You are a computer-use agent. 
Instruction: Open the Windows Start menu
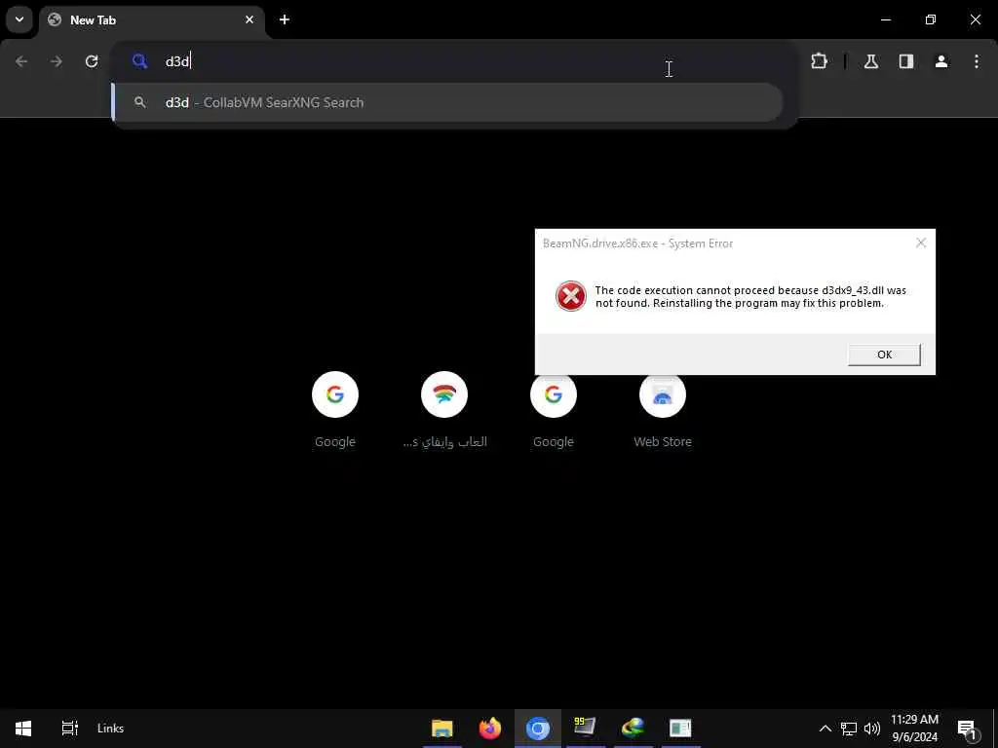click(x=23, y=729)
